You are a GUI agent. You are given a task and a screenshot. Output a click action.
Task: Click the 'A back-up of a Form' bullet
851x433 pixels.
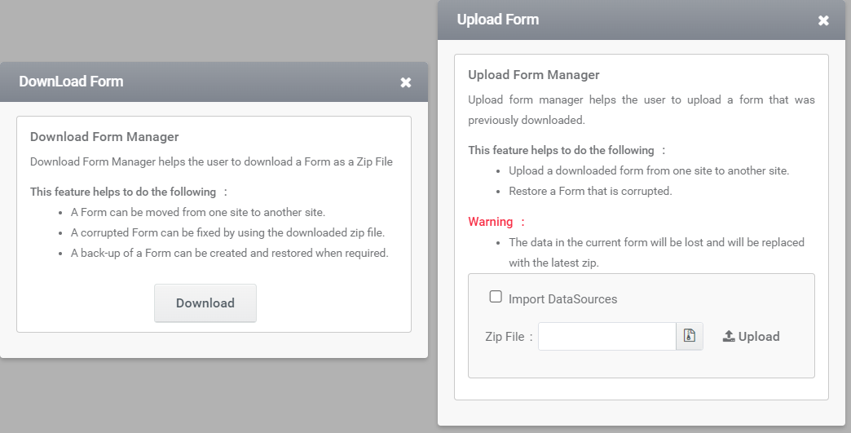[x=230, y=253]
